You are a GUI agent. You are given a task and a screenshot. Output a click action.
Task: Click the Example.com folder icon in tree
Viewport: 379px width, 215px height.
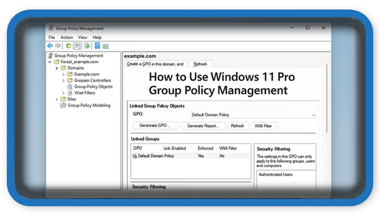70,74
